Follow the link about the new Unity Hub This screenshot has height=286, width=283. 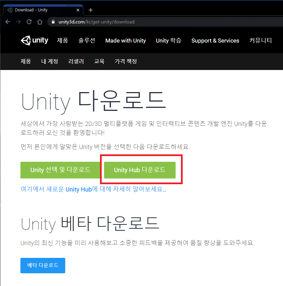point(93,189)
